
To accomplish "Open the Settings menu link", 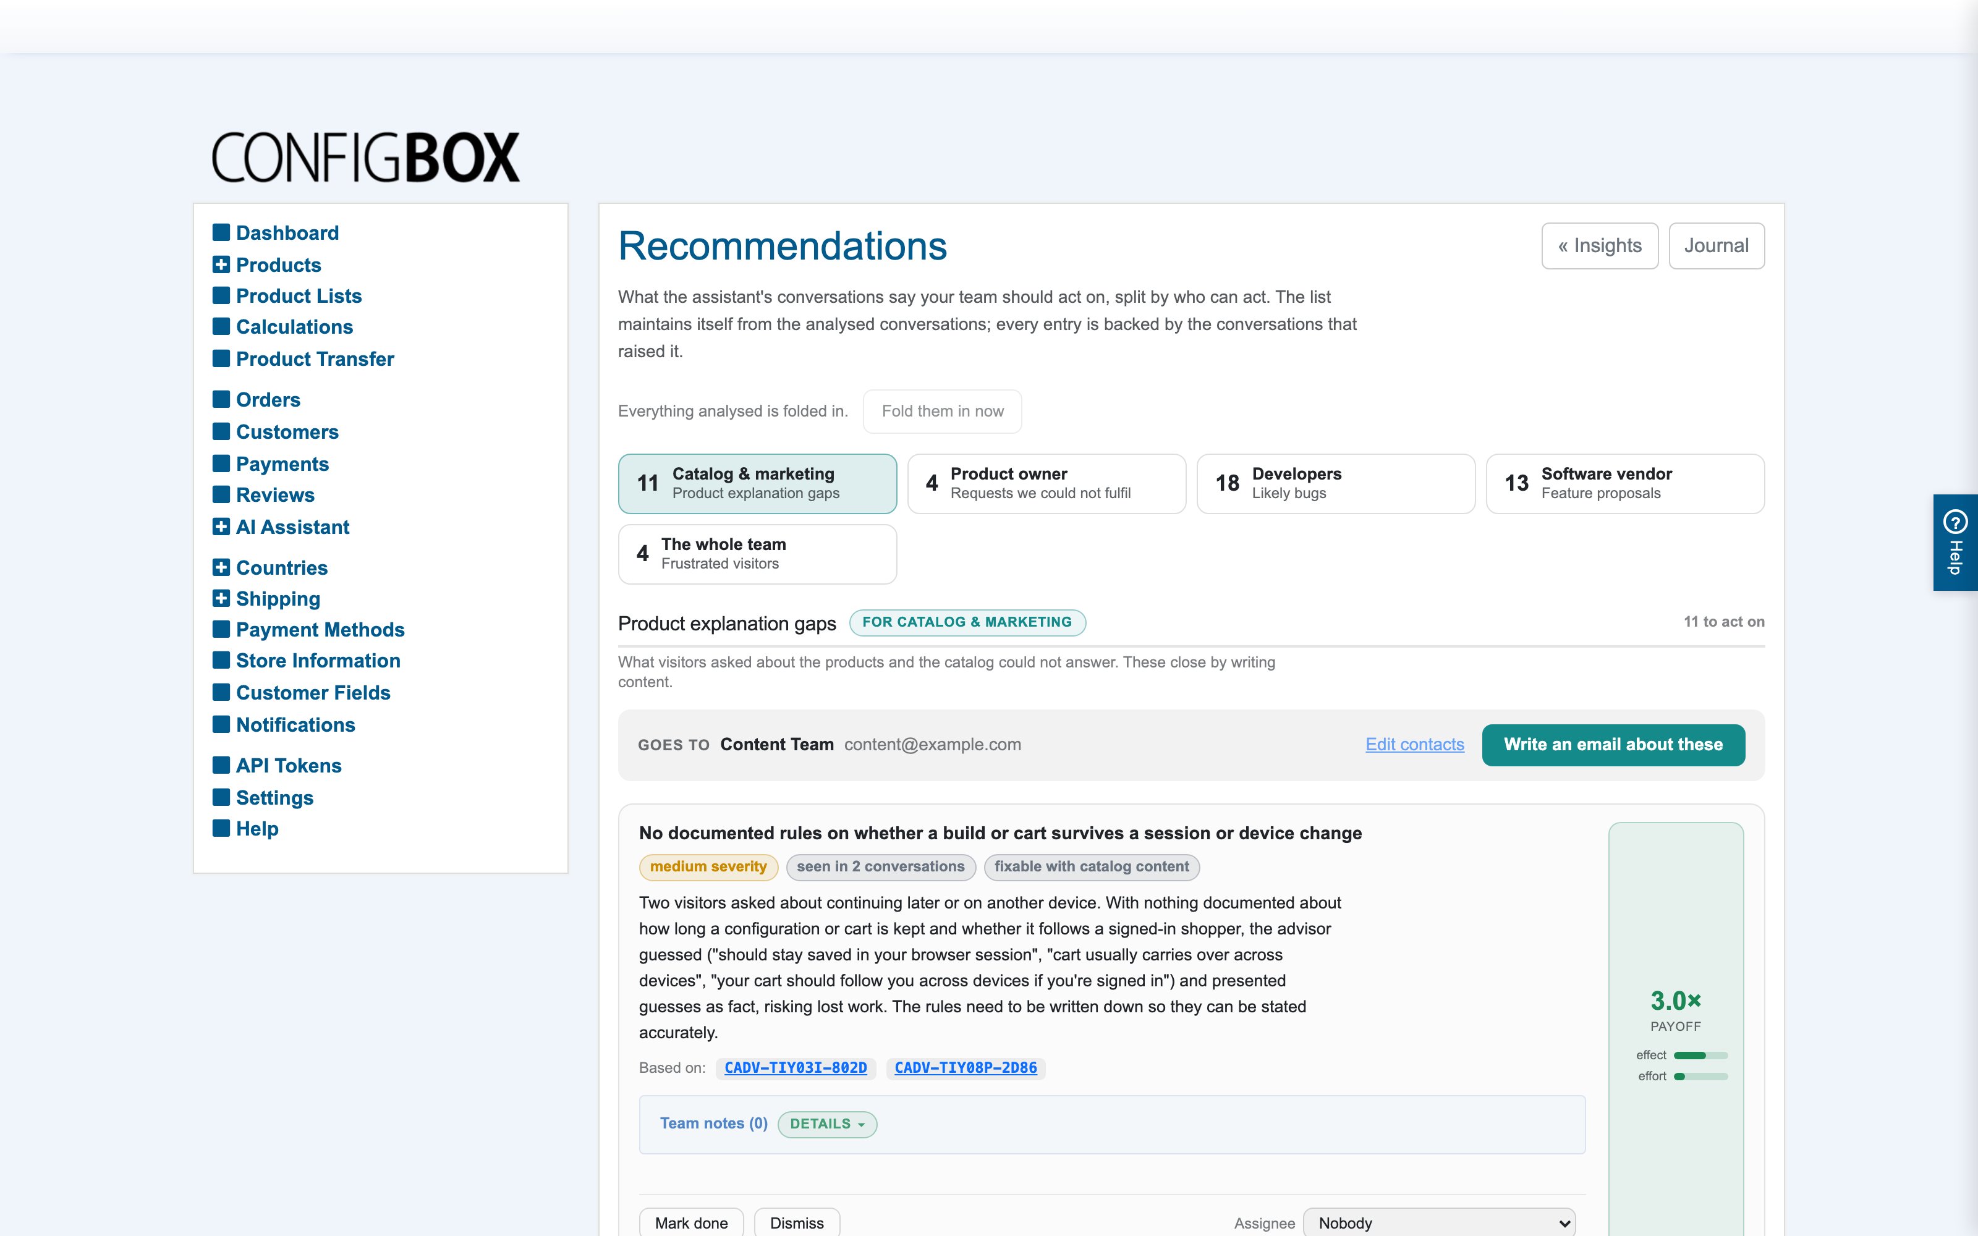I will [x=274, y=798].
